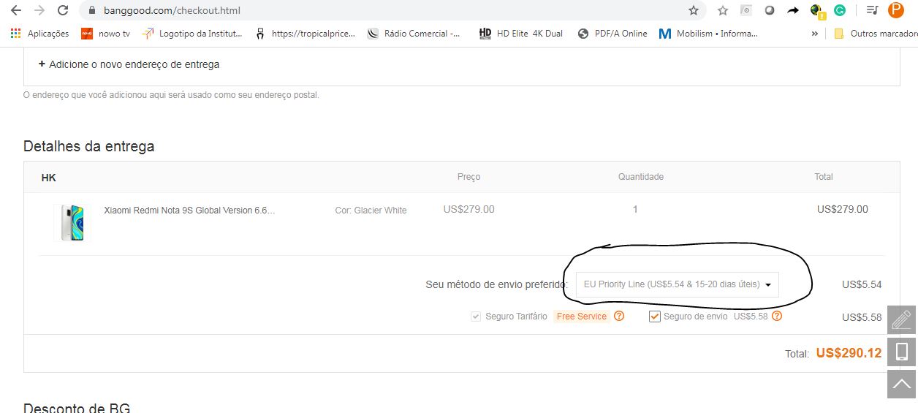Viewport: 918px width, 413px height.
Task: Show more hidden bookmarks chevron
Action: (x=815, y=33)
